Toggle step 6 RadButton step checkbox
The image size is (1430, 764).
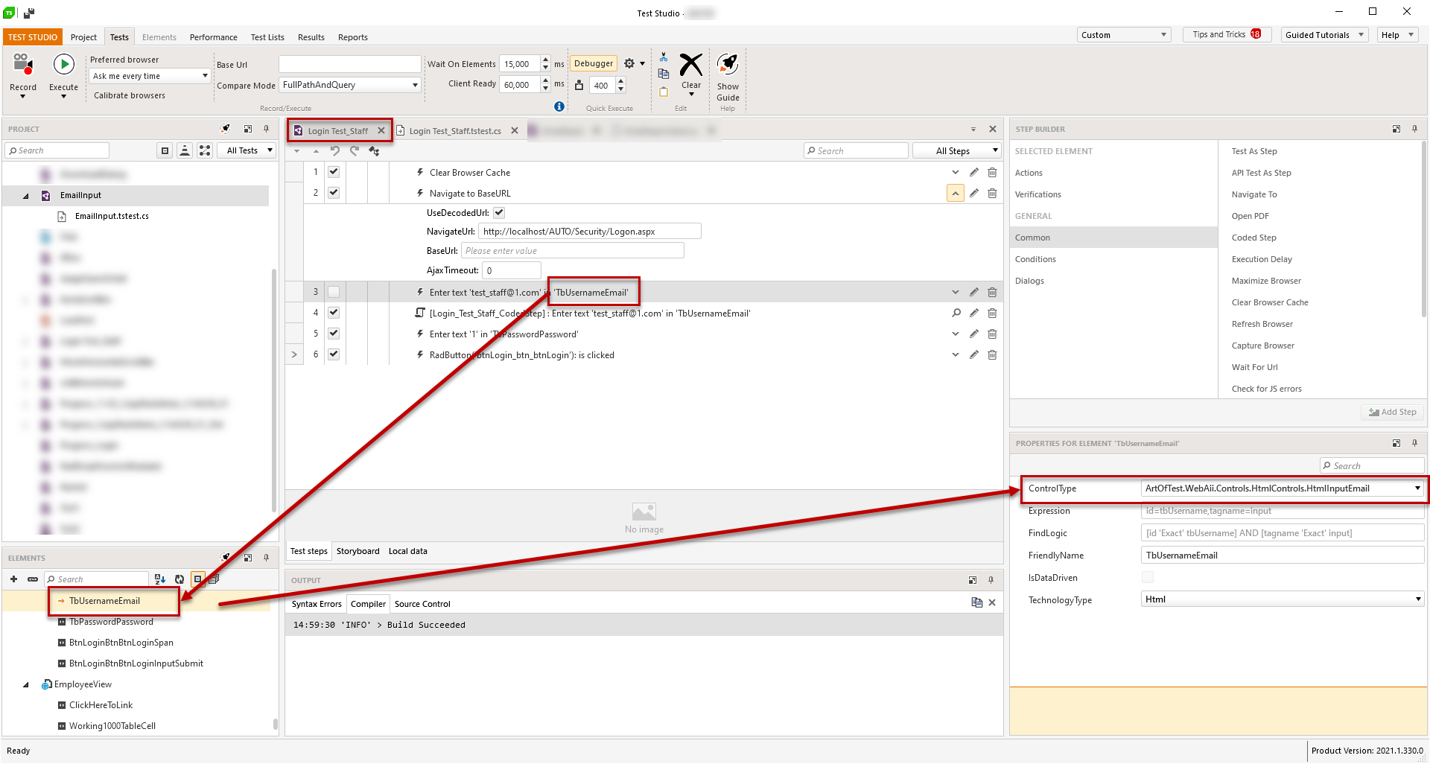point(334,354)
